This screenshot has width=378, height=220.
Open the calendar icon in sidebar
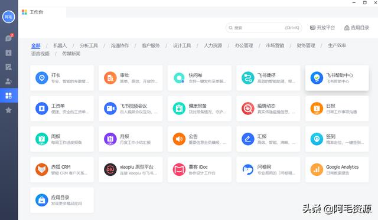[x=9, y=52]
